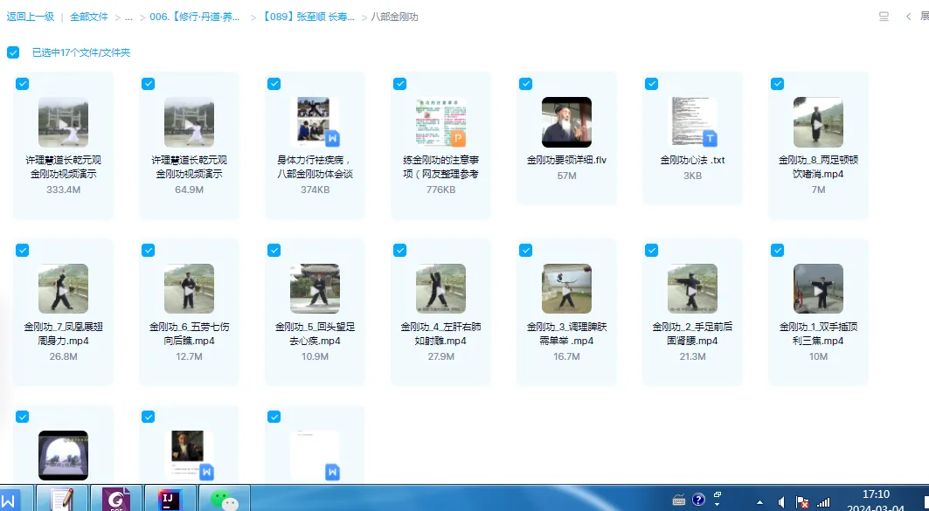Open WeChat from the taskbar

coord(224,499)
